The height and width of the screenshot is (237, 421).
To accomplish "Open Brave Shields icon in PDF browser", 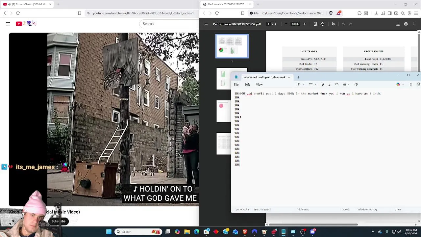I will coord(331,13).
